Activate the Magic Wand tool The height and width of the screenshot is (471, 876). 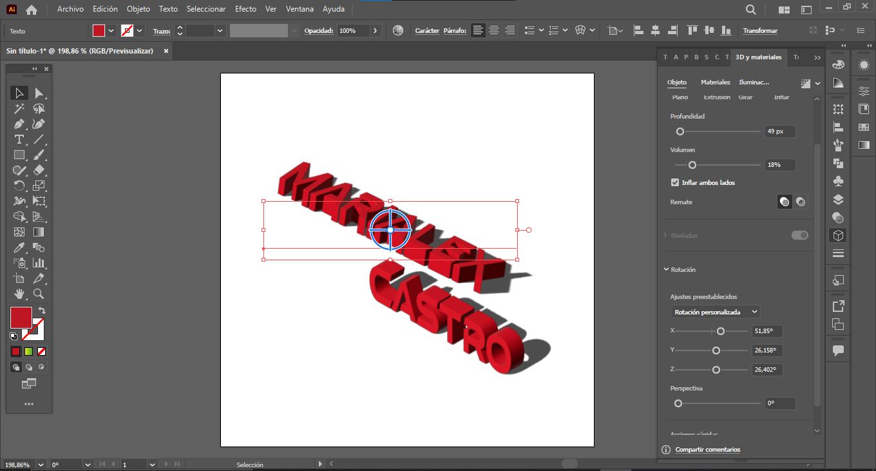click(x=19, y=109)
